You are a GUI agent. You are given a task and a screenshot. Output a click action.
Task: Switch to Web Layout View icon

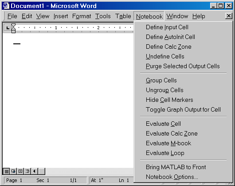click(13, 171)
